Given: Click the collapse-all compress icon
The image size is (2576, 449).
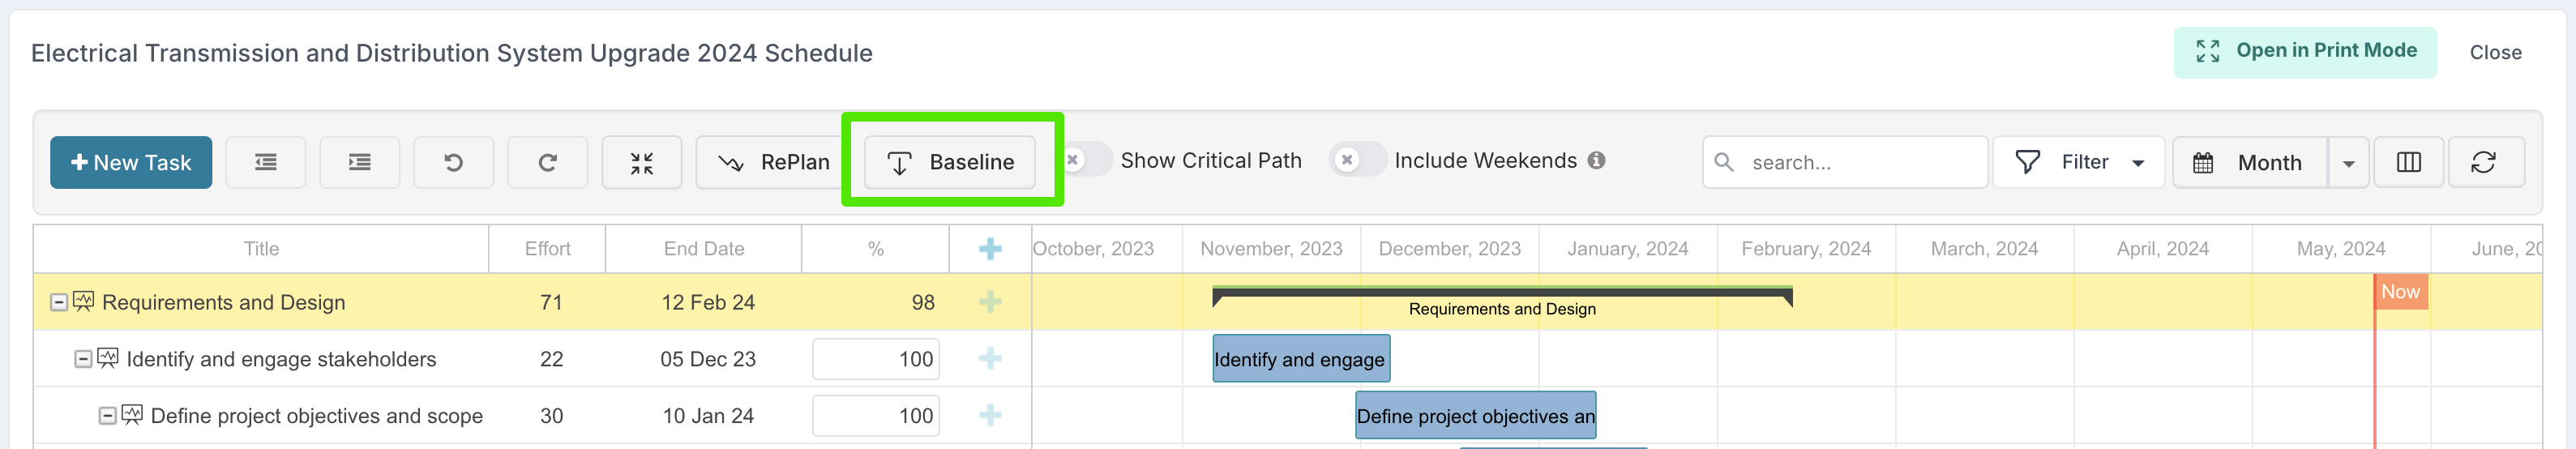Looking at the screenshot, I should (x=641, y=162).
